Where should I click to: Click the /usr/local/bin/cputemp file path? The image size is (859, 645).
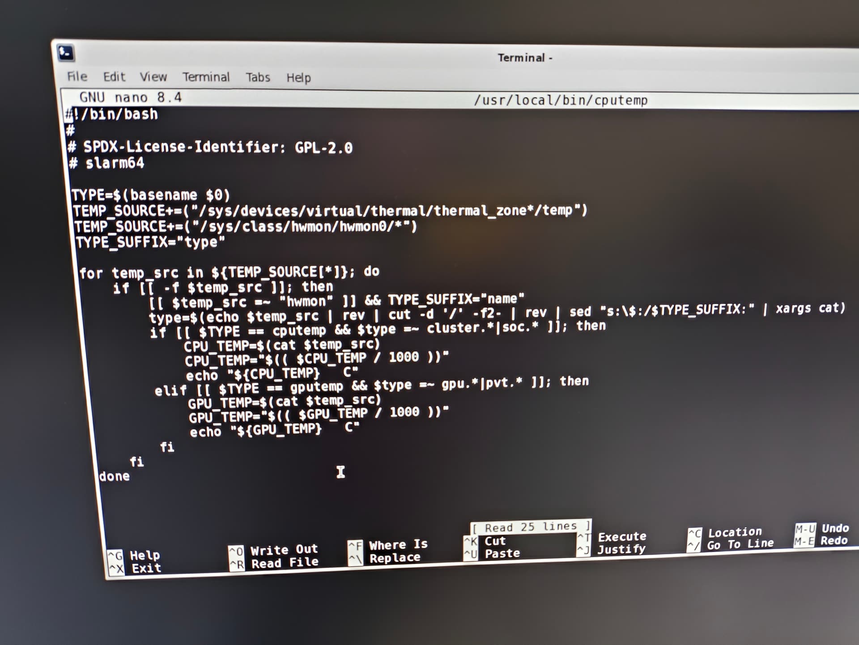(x=561, y=100)
